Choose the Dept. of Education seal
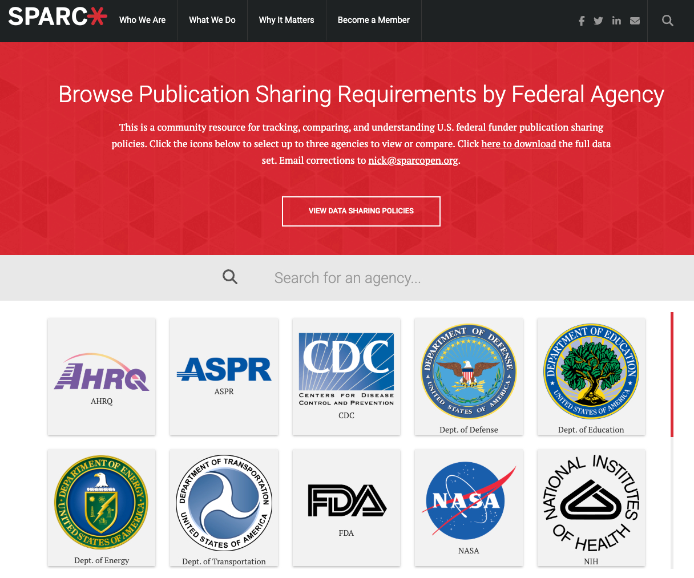The height and width of the screenshot is (578, 694). tap(591, 372)
